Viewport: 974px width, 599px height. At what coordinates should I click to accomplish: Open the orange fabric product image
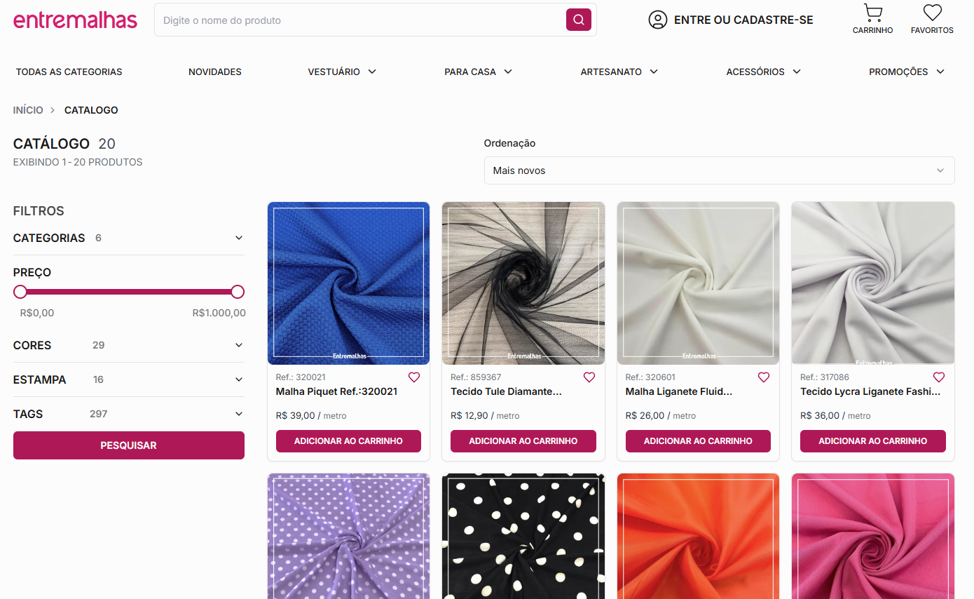point(698,536)
